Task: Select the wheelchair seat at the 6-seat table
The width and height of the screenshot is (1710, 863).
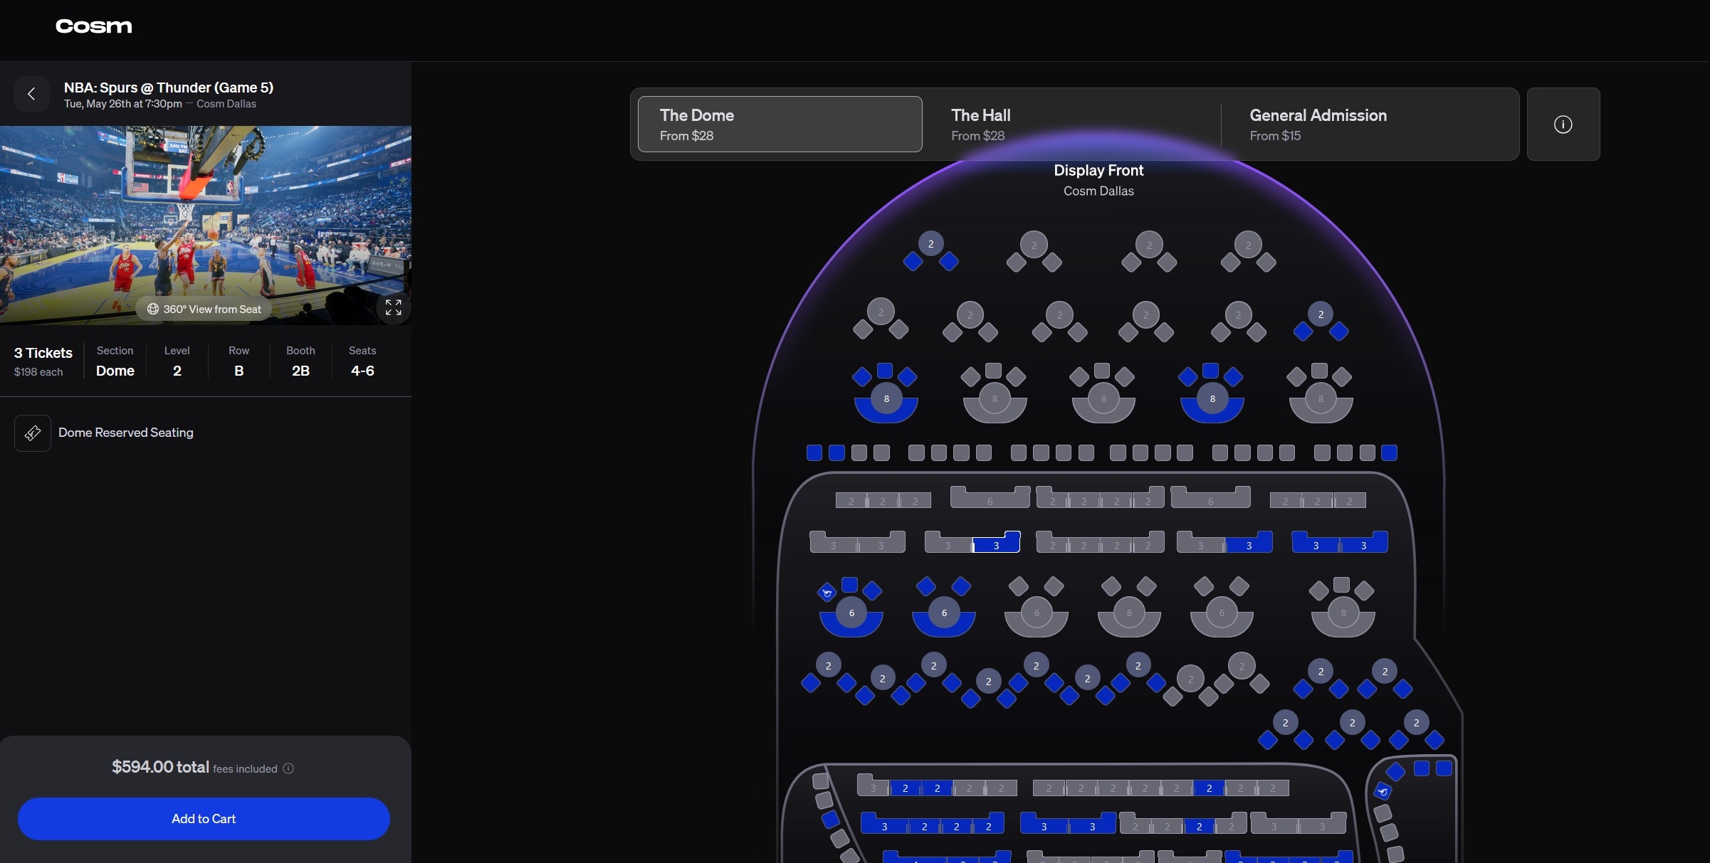Action: pos(827,592)
